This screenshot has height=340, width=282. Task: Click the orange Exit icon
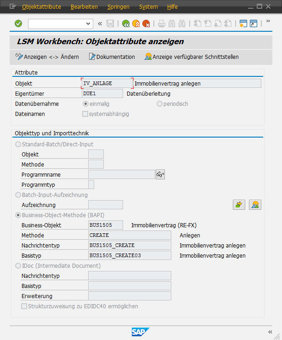[136, 23]
